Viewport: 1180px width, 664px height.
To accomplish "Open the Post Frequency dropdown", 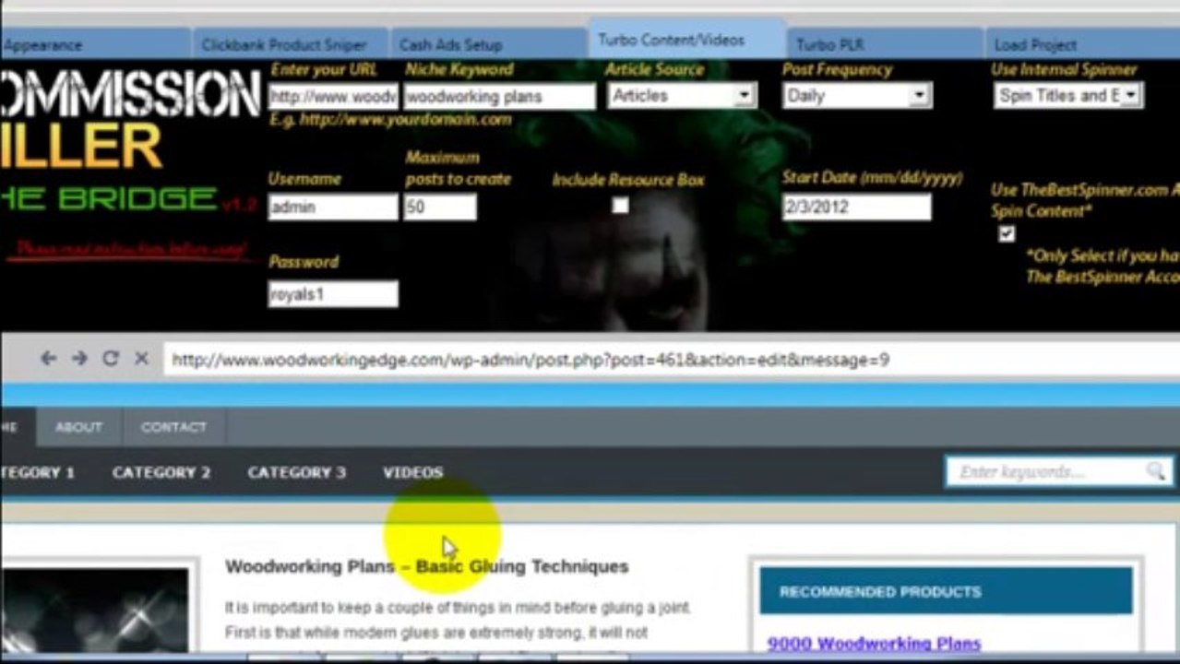I will click(x=857, y=95).
